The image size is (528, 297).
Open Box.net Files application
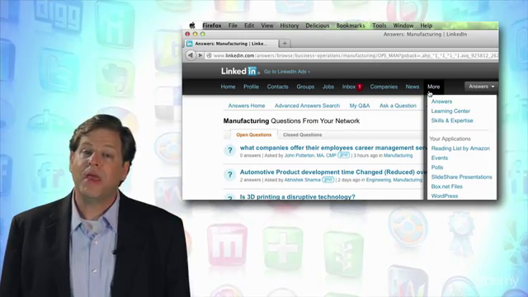click(446, 186)
